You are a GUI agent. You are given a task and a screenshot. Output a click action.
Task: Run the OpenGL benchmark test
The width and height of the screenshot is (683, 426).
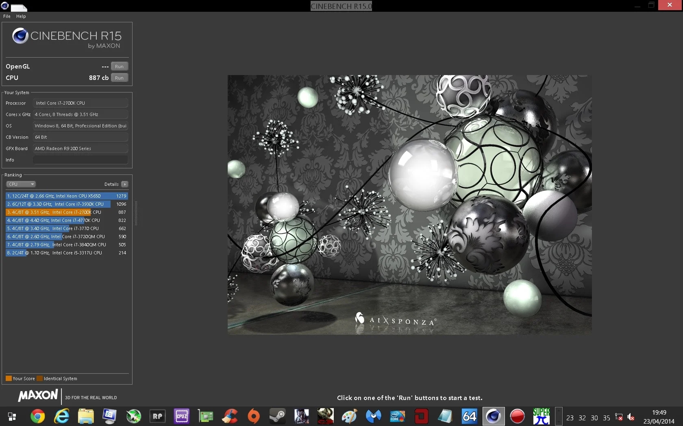119,66
